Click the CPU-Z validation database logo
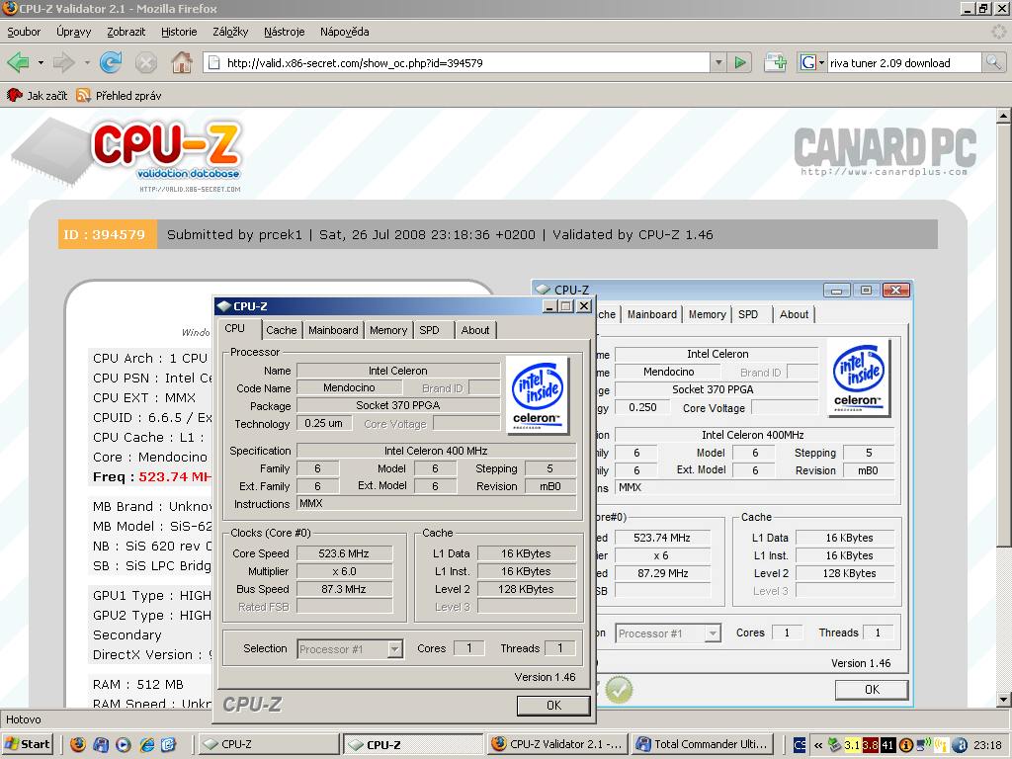1012x759 pixels. 127,156
